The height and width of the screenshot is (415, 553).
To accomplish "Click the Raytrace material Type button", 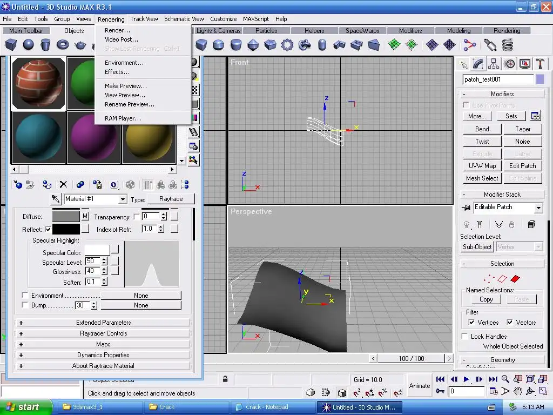I will pos(171,199).
